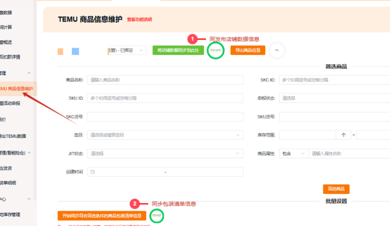
Task: Open the 类目 category dropdown
Action: point(165,135)
